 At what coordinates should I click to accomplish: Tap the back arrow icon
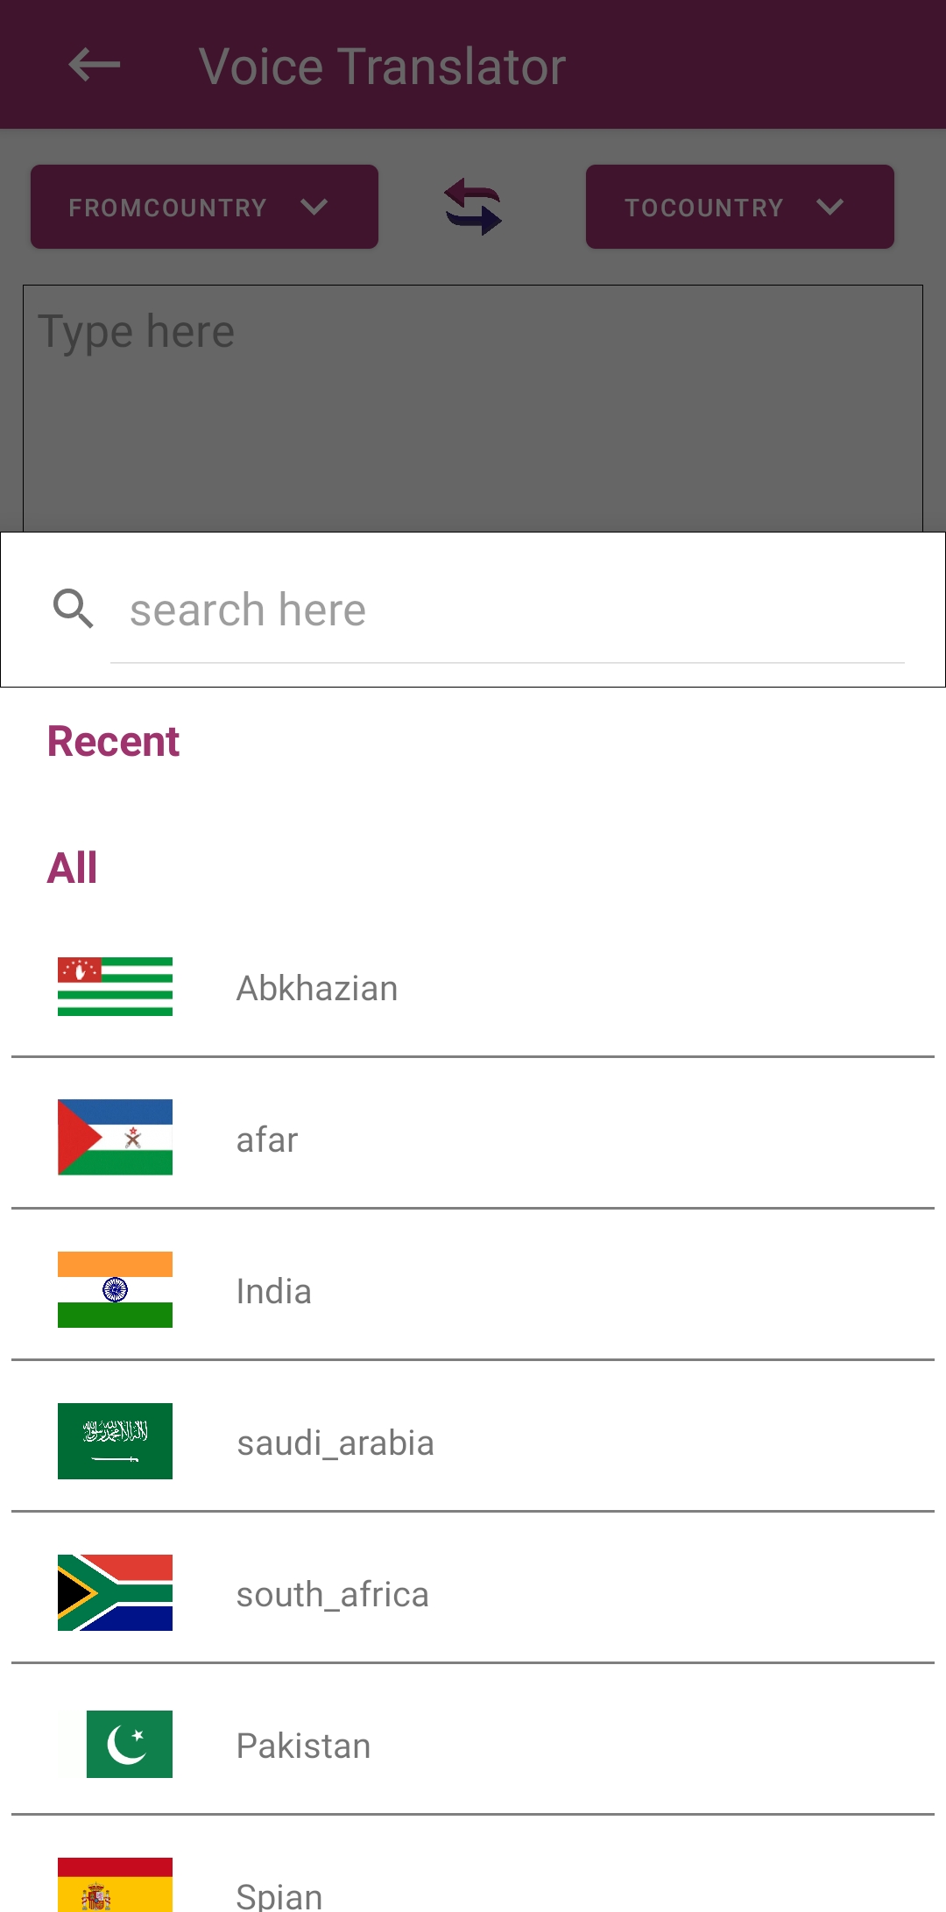coord(95,65)
